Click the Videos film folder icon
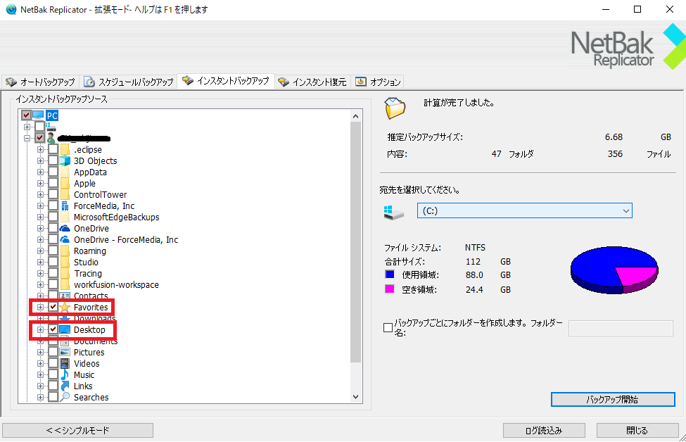This screenshot has height=442, width=686. coord(65,363)
